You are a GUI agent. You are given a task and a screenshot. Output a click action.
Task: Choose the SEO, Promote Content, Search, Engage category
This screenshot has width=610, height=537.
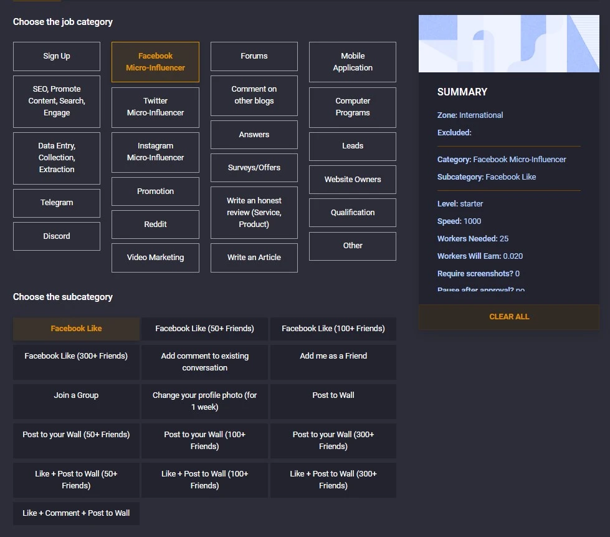(57, 101)
